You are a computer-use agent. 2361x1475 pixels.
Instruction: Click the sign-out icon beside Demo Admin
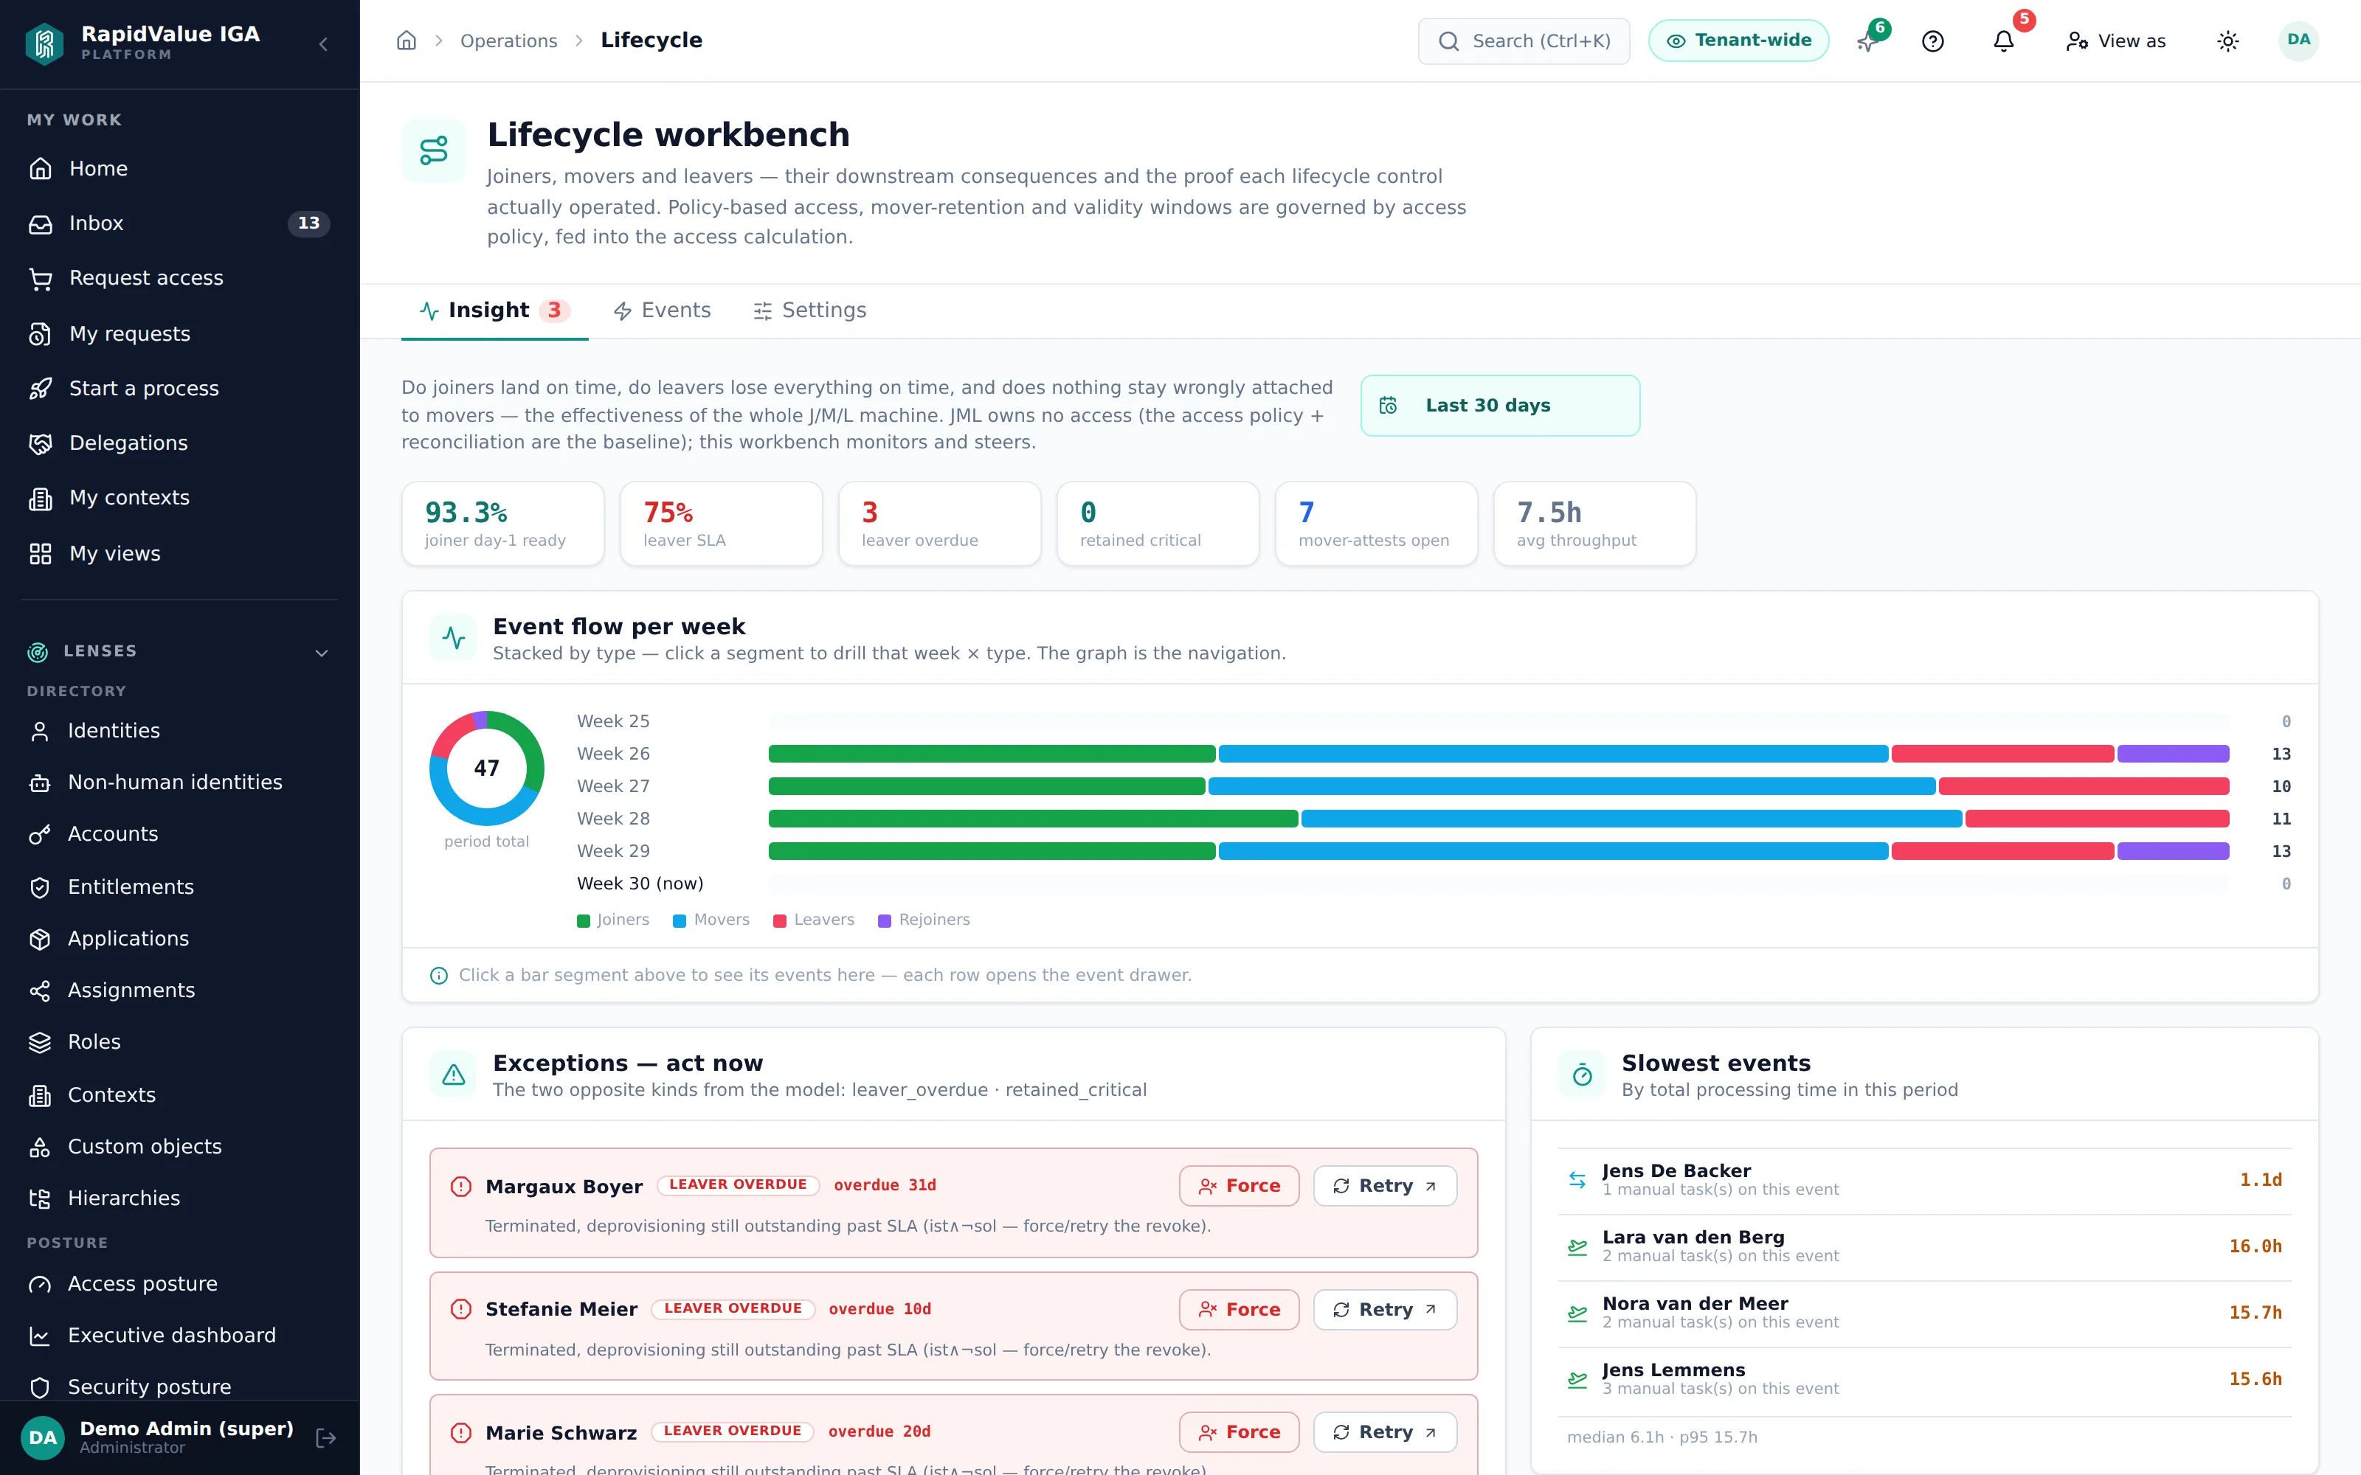coord(326,1437)
